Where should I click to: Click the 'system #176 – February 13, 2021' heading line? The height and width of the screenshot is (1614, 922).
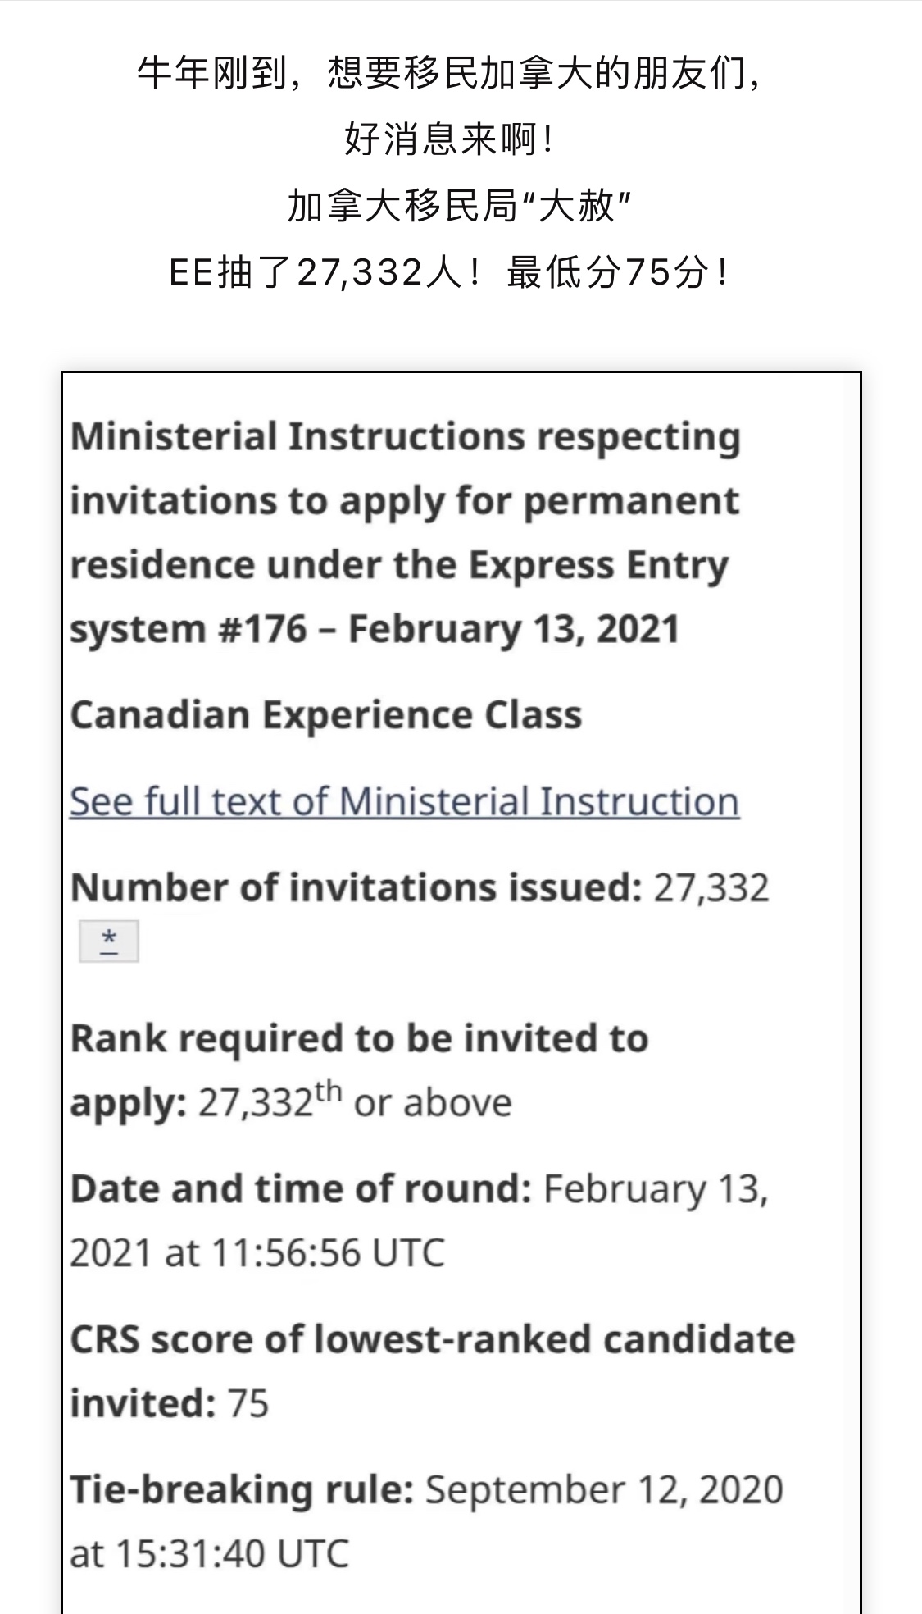click(x=375, y=629)
